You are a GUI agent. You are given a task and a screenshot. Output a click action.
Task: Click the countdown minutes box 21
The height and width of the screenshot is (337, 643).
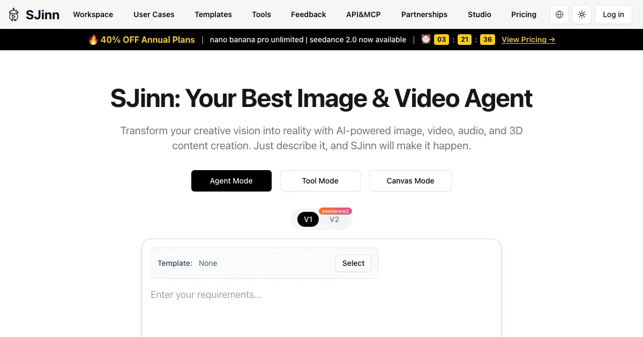pyautogui.click(x=465, y=40)
